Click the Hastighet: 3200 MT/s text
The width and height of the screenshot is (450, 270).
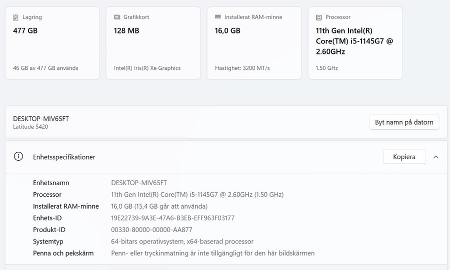tap(242, 68)
